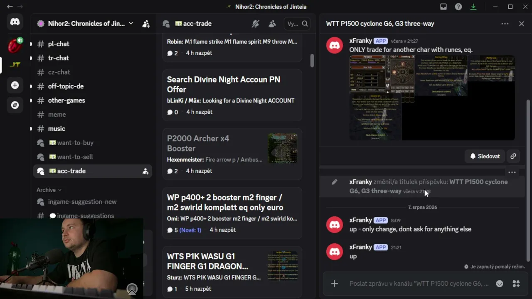Click the '5 (Nové: 1)' reply count
Image resolution: width=532 pixels, height=299 pixels.
click(184, 230)
